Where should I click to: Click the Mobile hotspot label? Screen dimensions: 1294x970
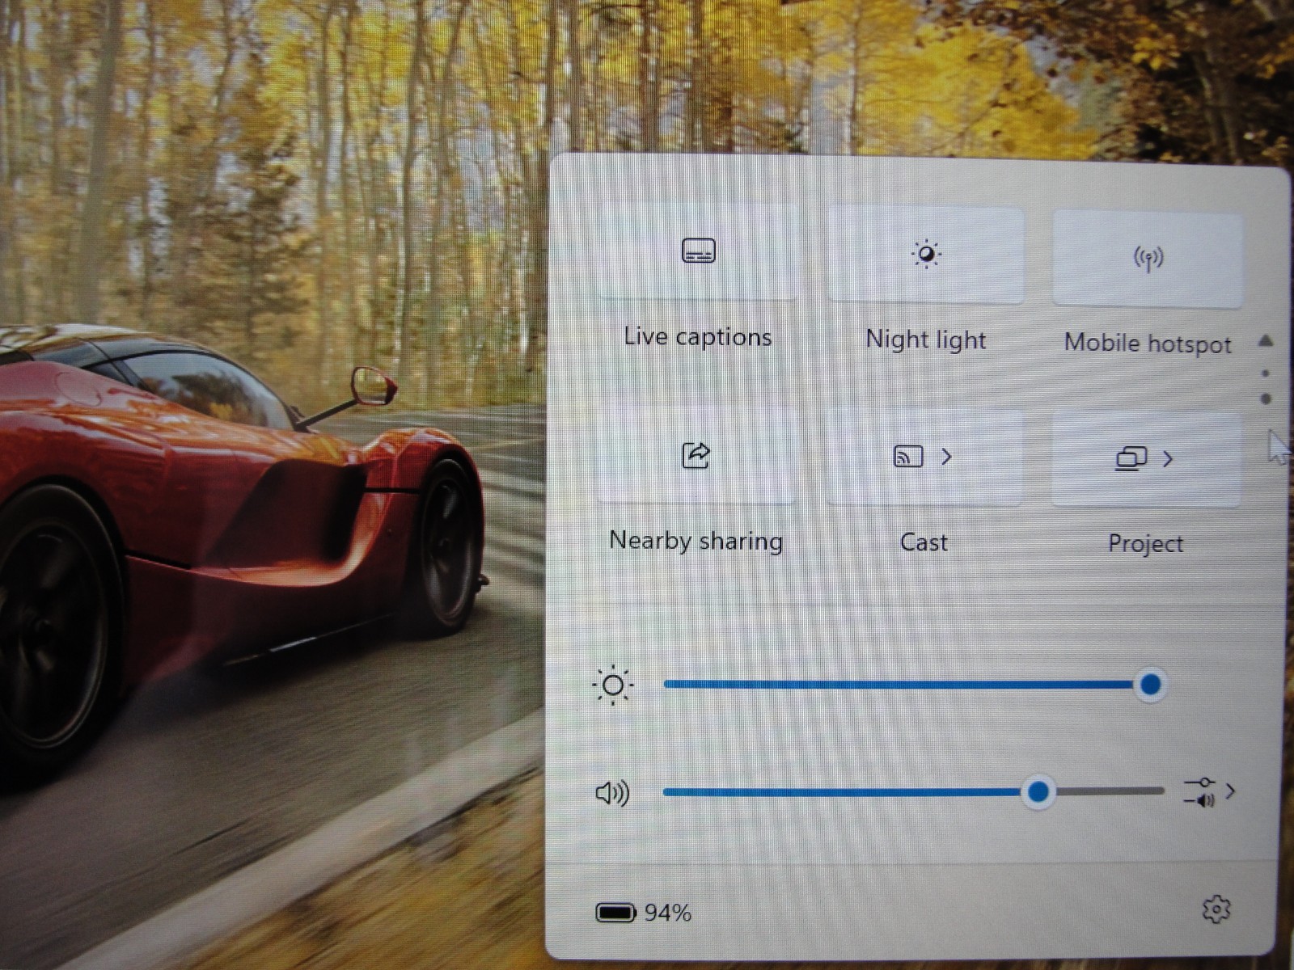tap(1148, 344)
